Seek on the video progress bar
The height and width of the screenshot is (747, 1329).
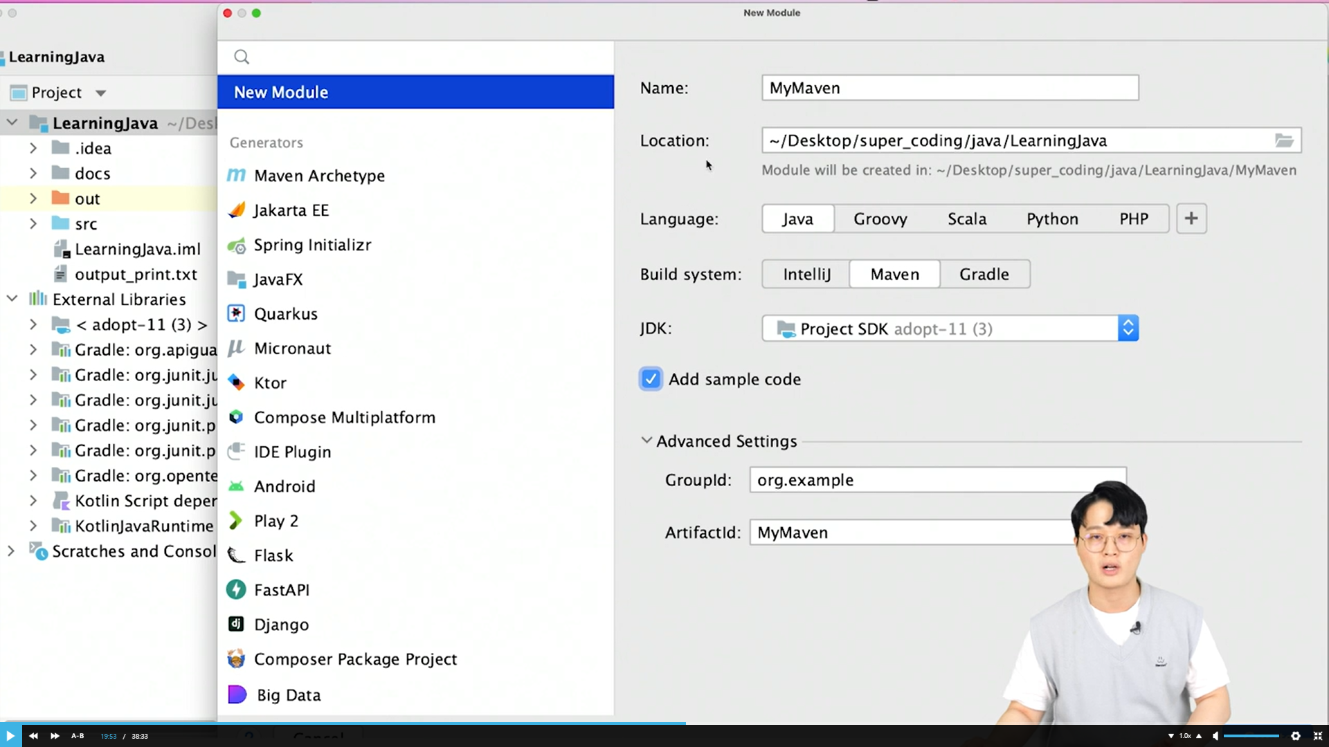point(664,723)
